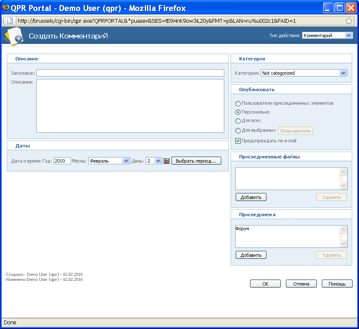Click the OK button
Viewport: 359px width, 329px height.
(265, 284)
